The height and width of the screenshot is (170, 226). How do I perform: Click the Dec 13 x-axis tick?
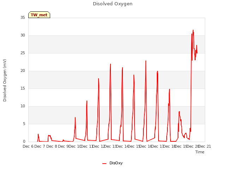(111, 146)
